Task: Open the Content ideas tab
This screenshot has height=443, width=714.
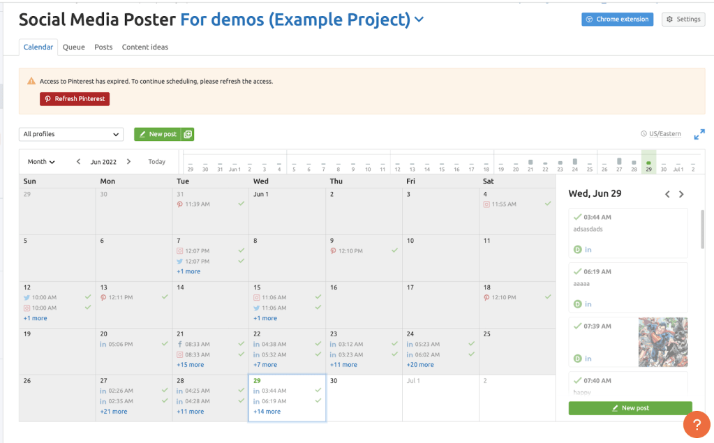Action: tap(144, 47)
